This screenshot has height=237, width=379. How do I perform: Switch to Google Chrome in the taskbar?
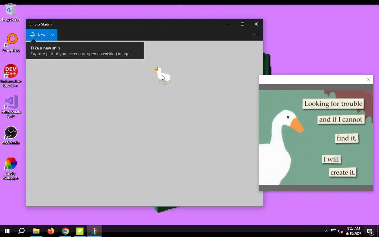coord(65,231)
